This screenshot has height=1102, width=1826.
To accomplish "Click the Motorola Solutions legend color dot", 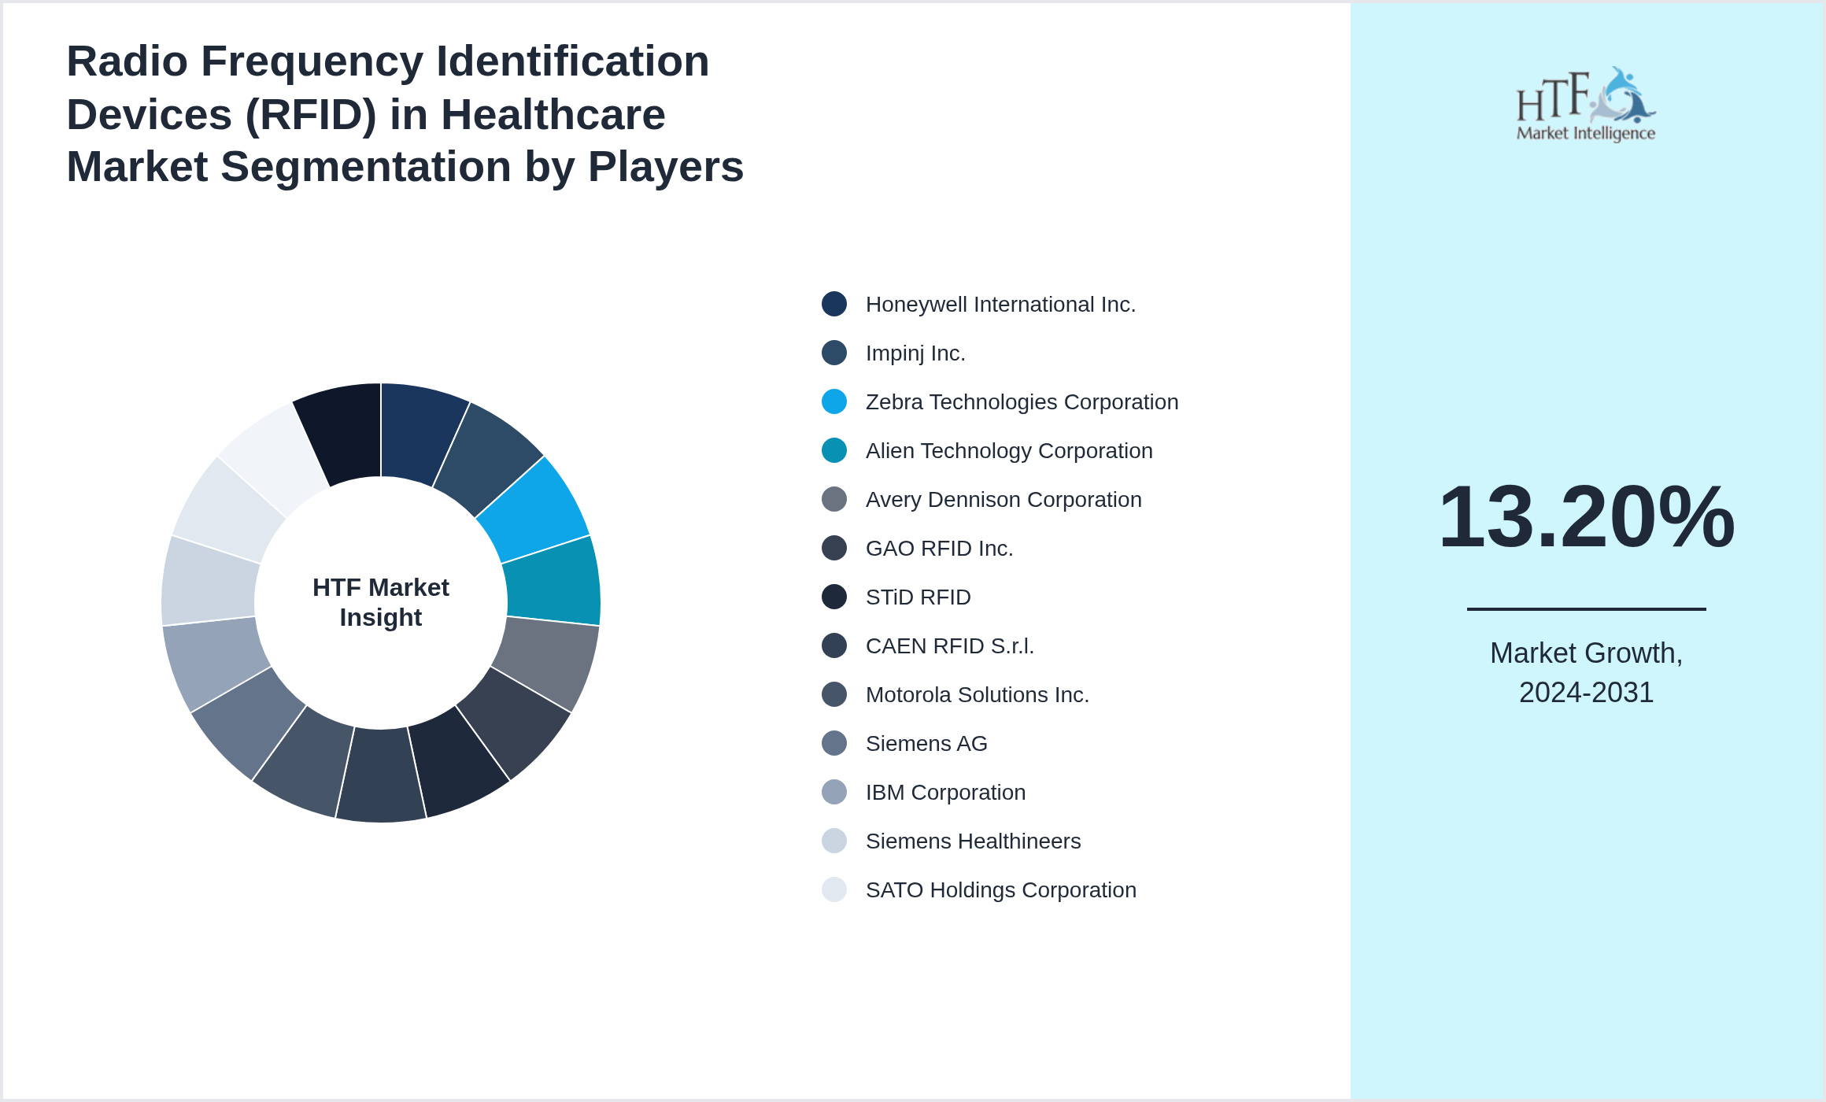I will (834, 694).
